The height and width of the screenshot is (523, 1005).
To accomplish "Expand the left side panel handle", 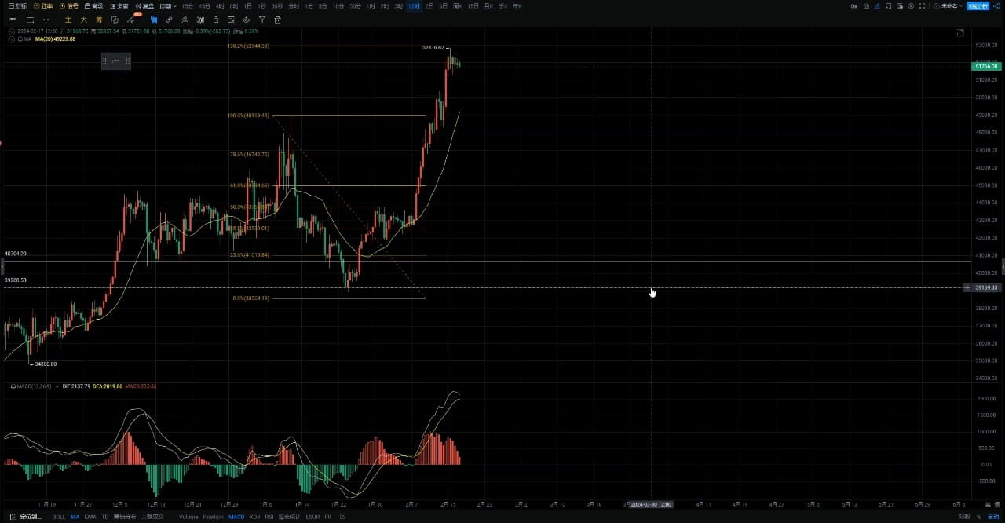I will click(2, 268).
